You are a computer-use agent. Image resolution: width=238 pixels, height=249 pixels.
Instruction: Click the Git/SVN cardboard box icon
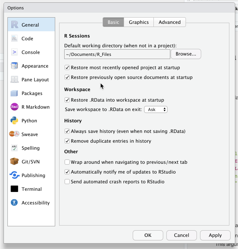[x=14, y=161]
